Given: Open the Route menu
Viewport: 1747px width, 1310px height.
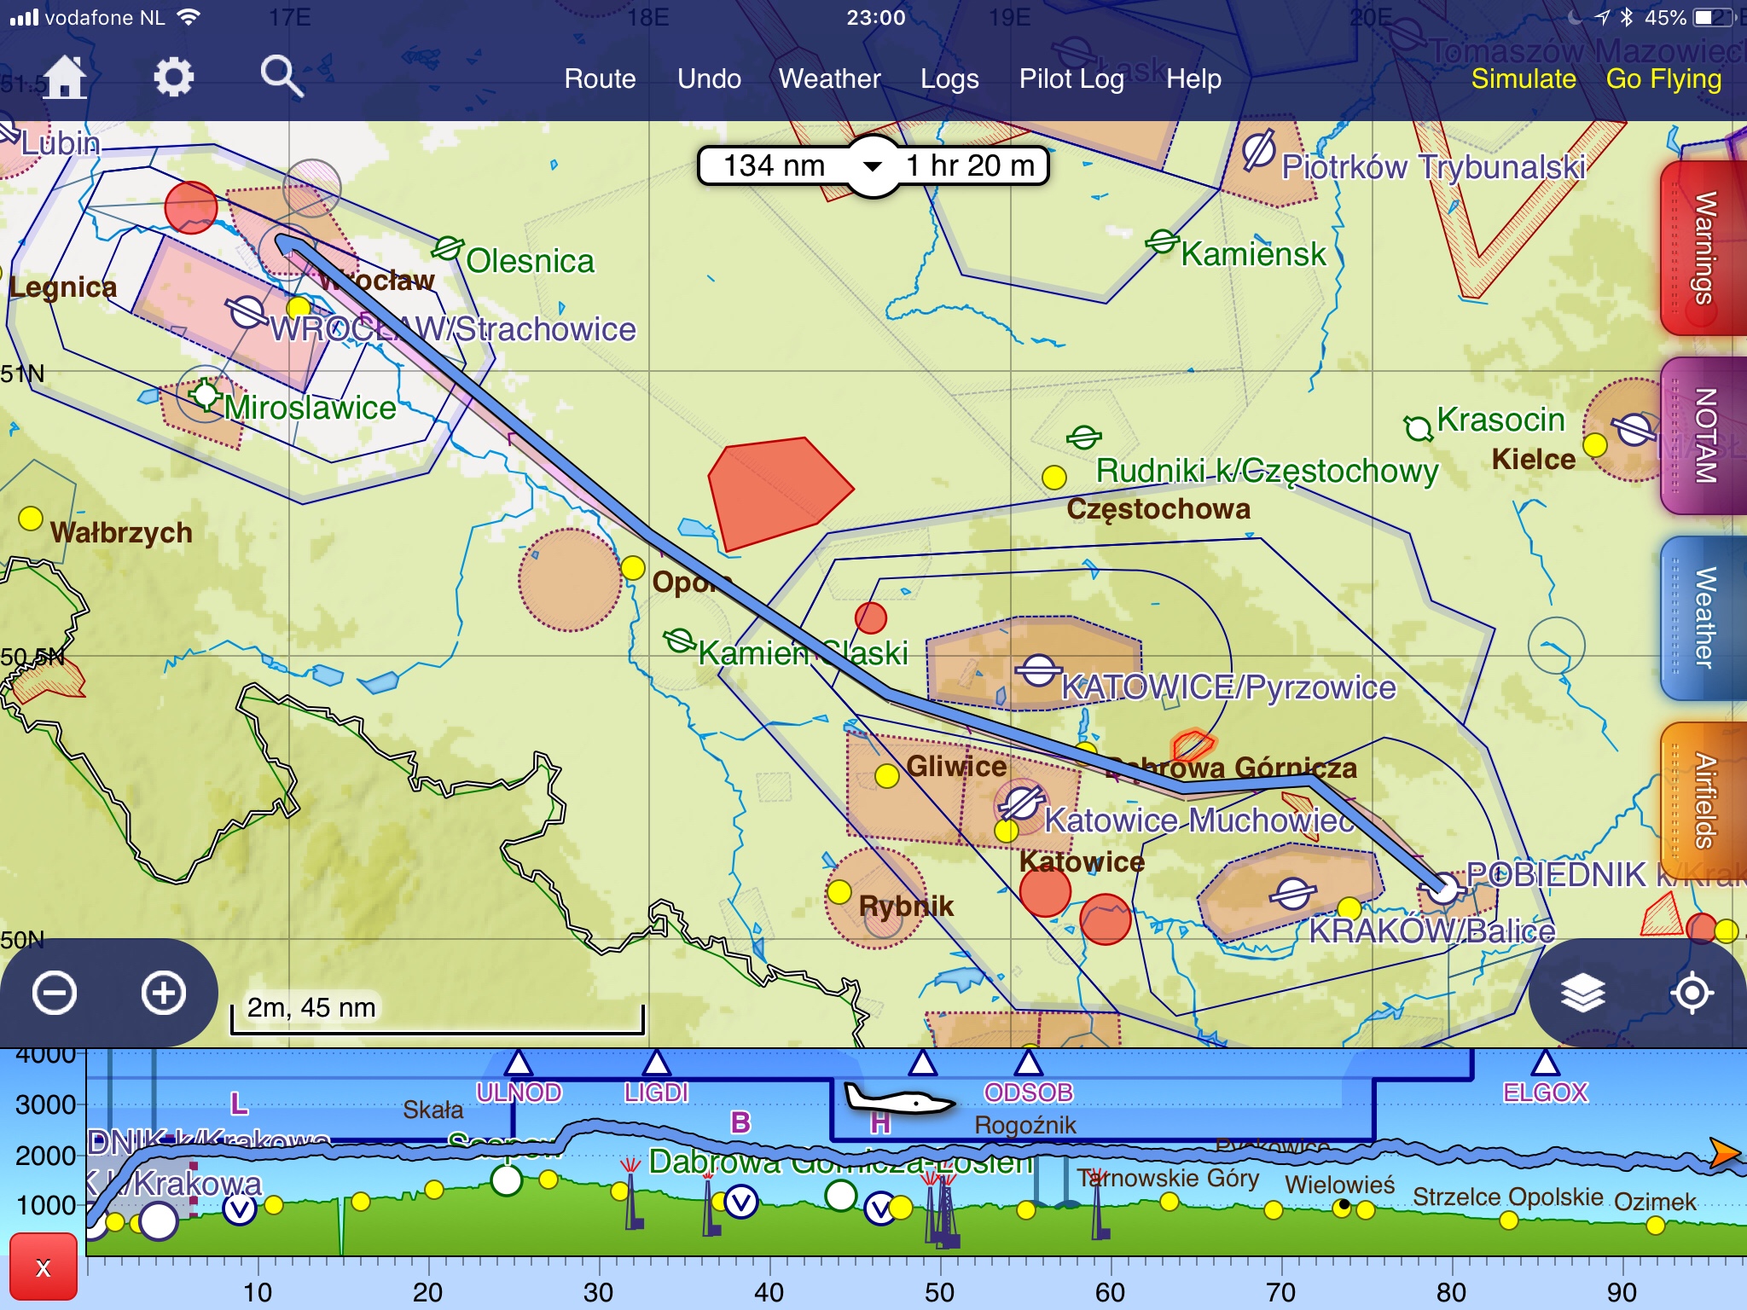Looking at the screenshot, I should (x=600, y=78).
